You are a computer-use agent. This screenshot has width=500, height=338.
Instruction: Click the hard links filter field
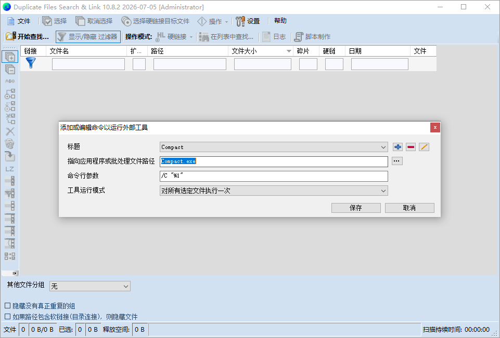point(334,64)
